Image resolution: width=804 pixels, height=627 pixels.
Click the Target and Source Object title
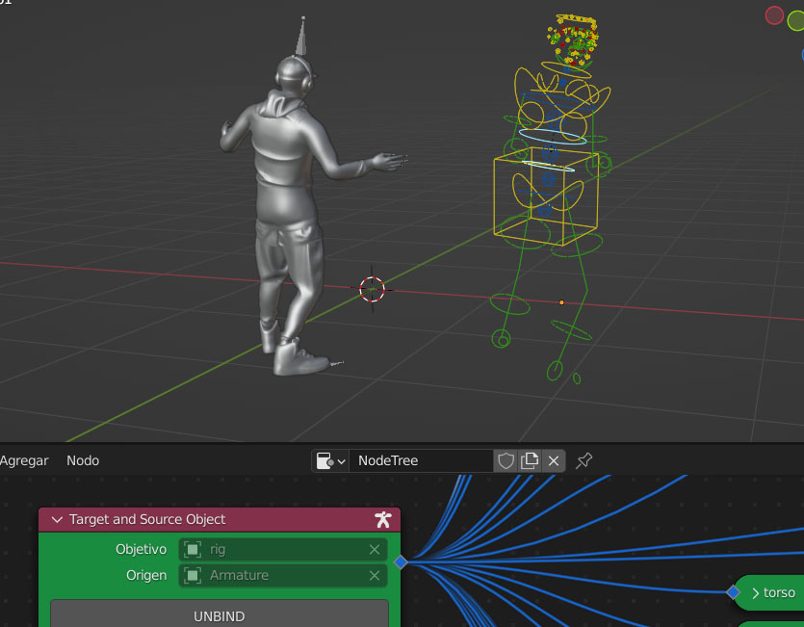(147, 520)
